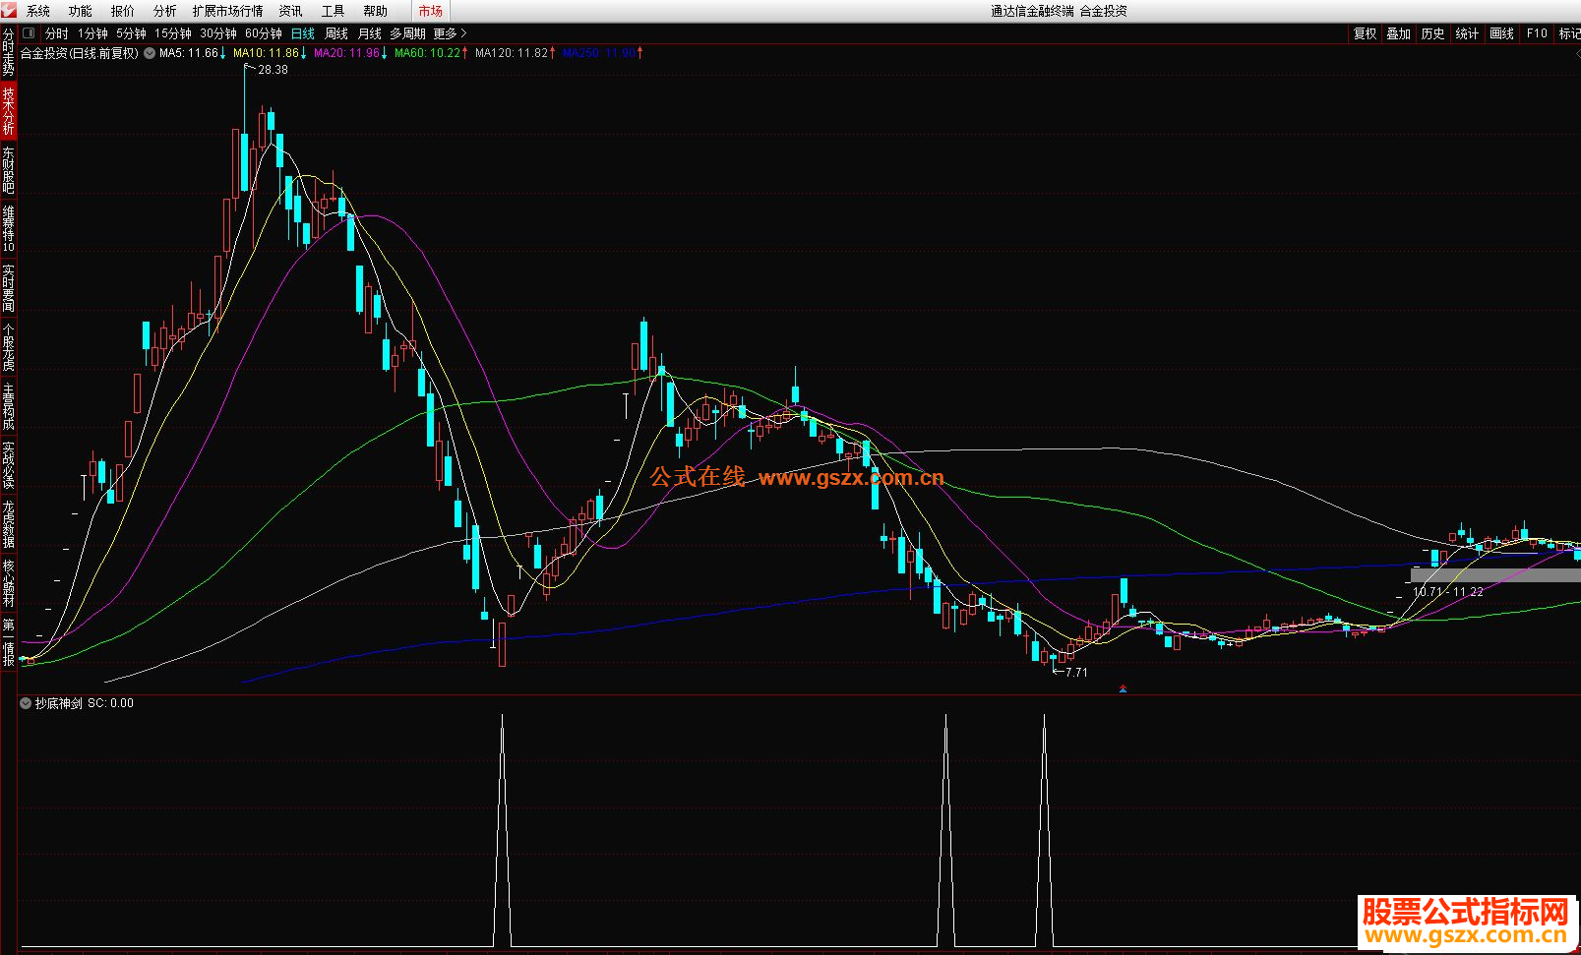Viewport: 1581px width, 955px height.
Task: Switch to 月线 monthly period
Action: [370, 33]
